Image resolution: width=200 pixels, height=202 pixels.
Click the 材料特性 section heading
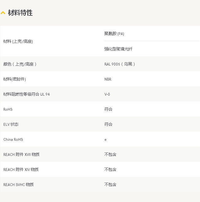[20, 13]
